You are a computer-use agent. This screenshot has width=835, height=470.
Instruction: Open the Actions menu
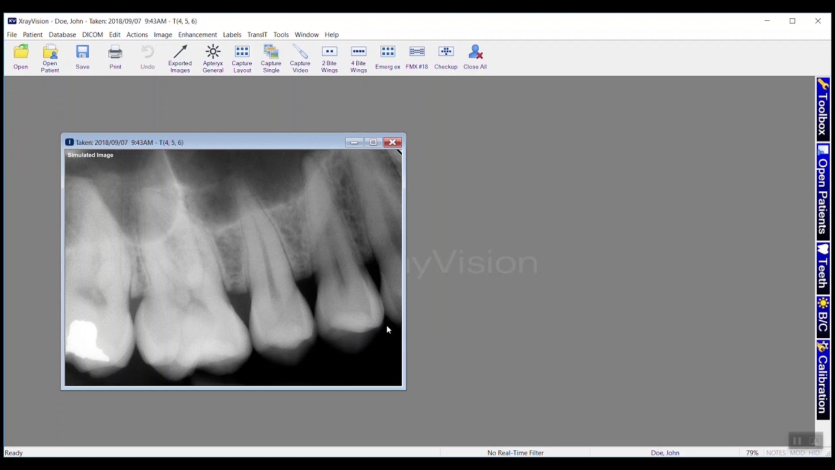coord(137,35)
